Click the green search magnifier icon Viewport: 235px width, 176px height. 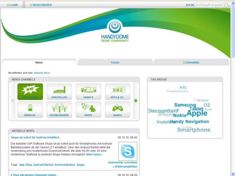click(x=227, y=4)
